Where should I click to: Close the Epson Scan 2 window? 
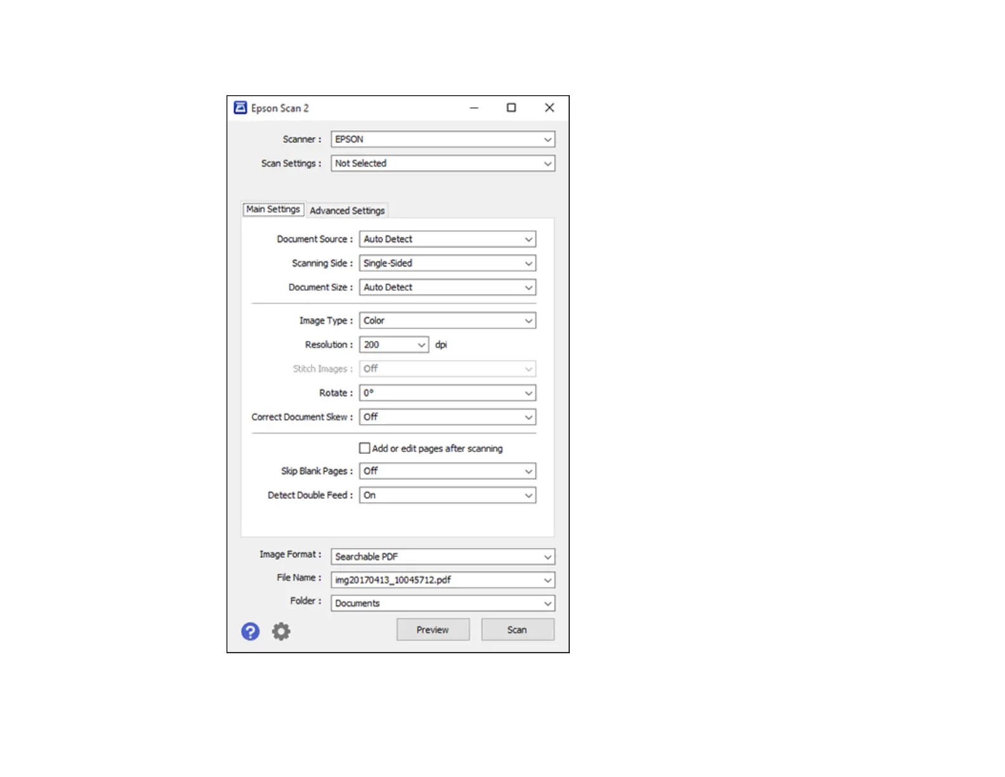549,108
